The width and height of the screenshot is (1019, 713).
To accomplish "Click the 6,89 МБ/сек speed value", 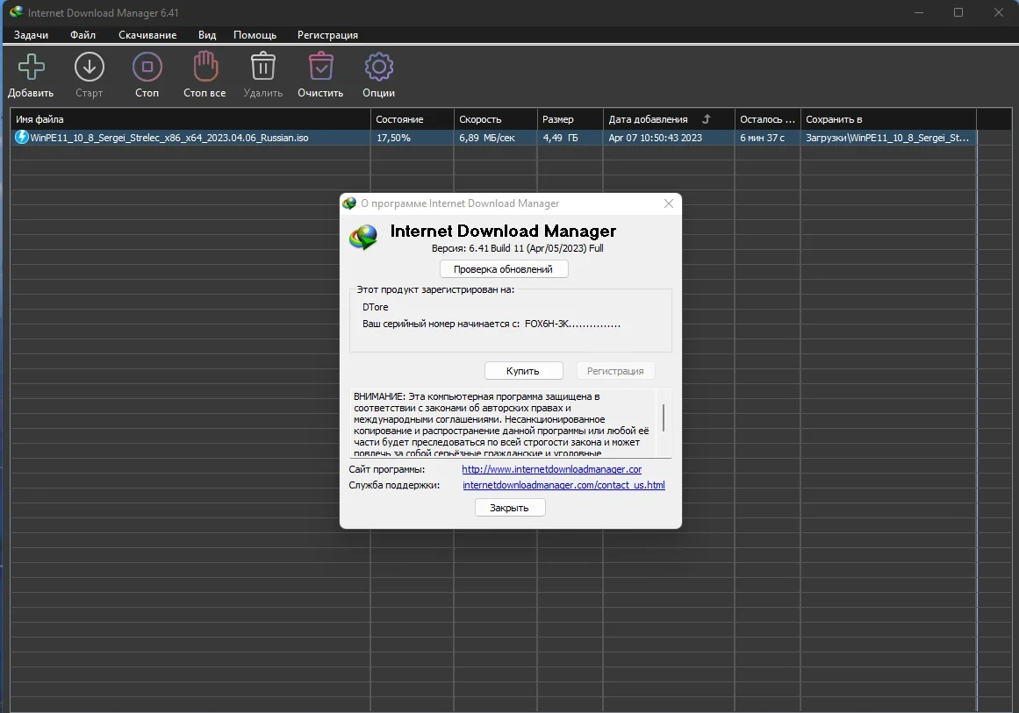I will click(x=487, y=138).
